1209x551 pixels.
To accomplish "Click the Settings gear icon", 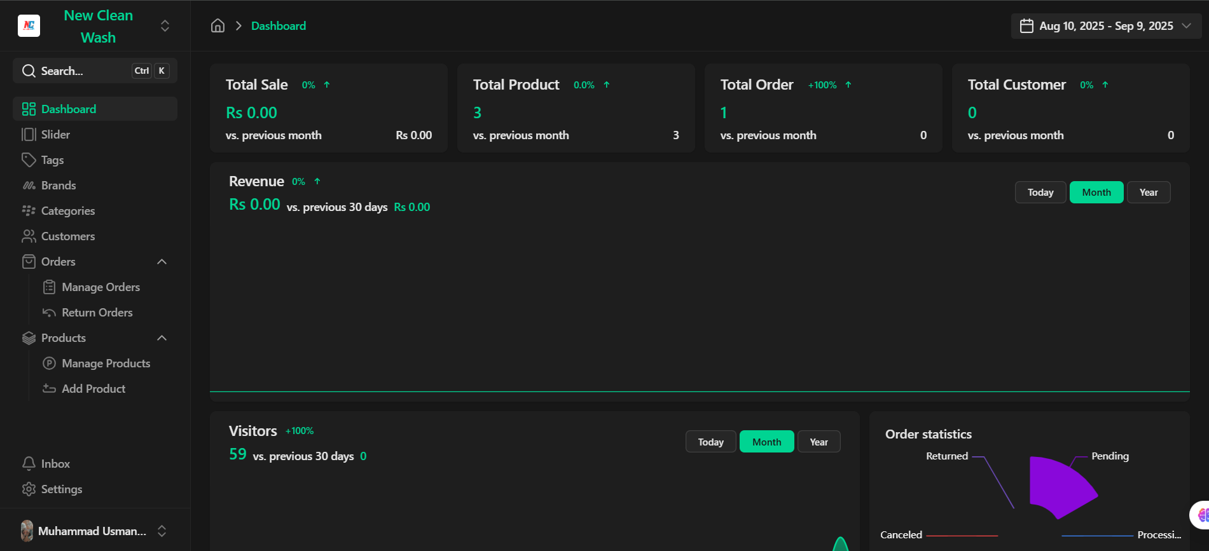I will (29, 489).
